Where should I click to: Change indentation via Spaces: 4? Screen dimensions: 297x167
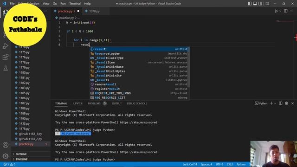[x=207, y=164]
